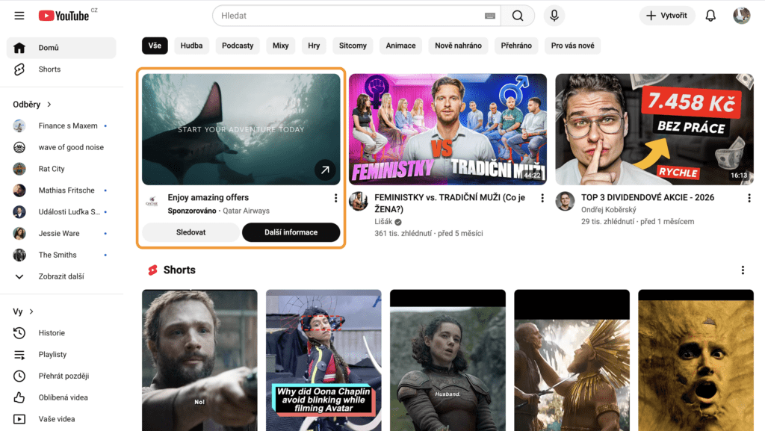The image size is (765, 431).
Task: Click the YouTube logo
Action: pos(64,16)
